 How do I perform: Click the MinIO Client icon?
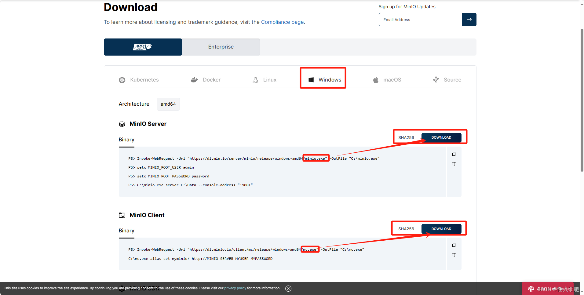click(122, 215)
